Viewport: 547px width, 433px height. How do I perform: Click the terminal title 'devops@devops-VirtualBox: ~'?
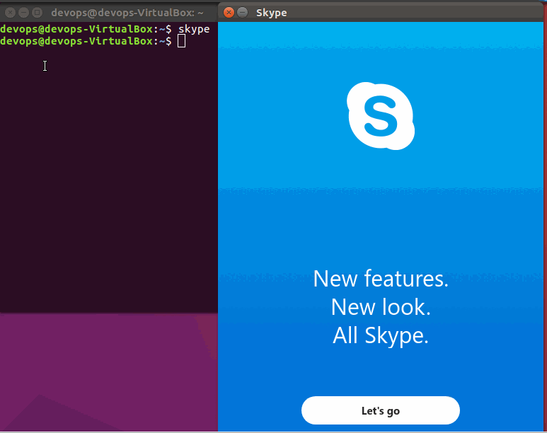(x=127, y=13)
